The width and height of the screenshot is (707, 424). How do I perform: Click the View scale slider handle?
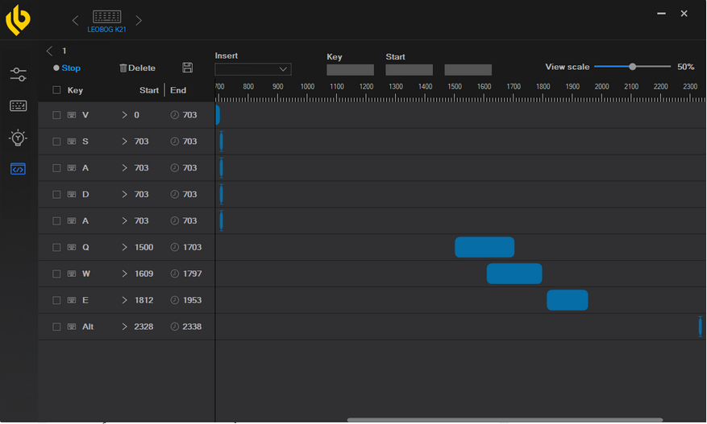[x=633, y=67]
